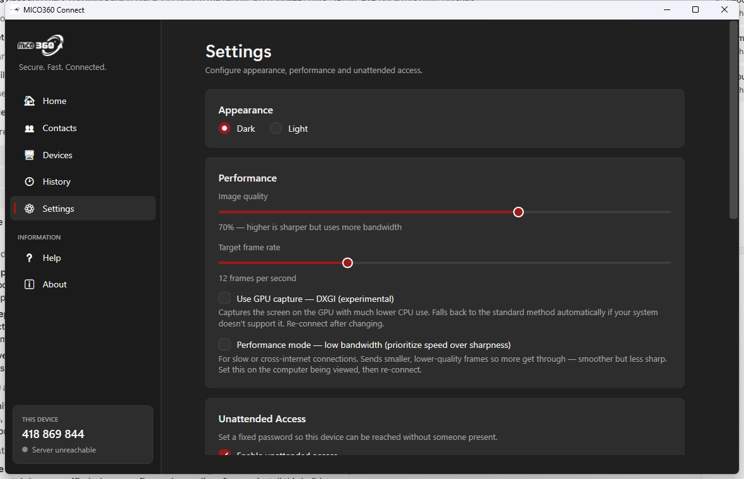744x479 pixels.
Task: Open the Home page label
Action: (x=55, y=101)
